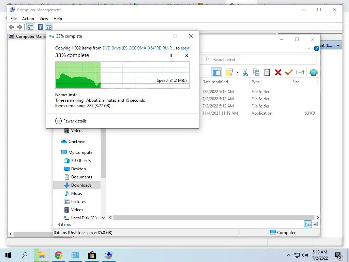Click the file list horizontal scrollbar
349x262 pixels.
[x=214, y=217]
